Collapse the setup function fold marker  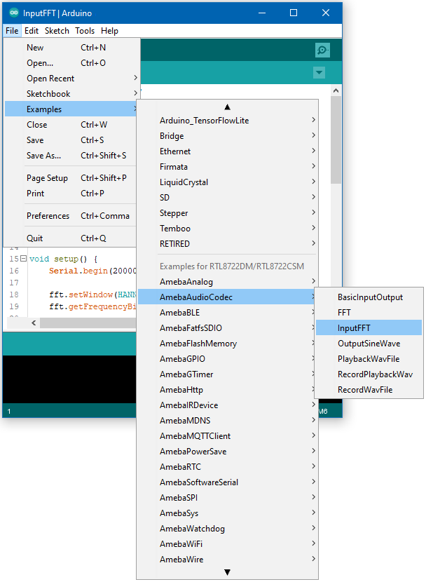click(x=23, y=259)
